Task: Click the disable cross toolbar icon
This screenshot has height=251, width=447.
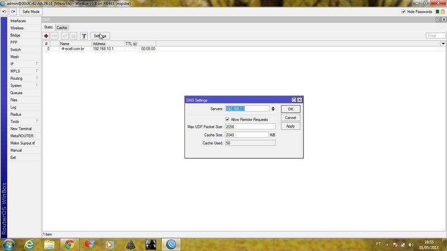Action: tap(73, 36)
